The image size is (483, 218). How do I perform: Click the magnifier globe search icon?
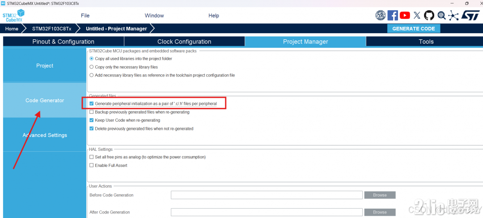click(x=441, y=15)
